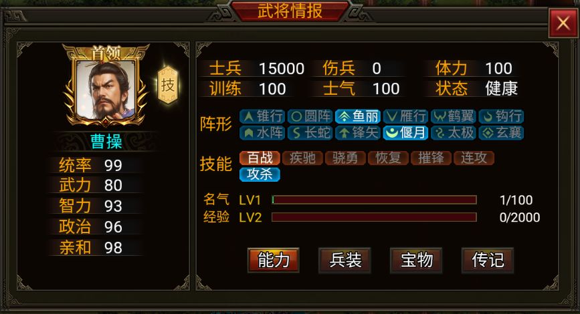
Task: Choose the 雁行 formation icon
Action: point(406,116)
